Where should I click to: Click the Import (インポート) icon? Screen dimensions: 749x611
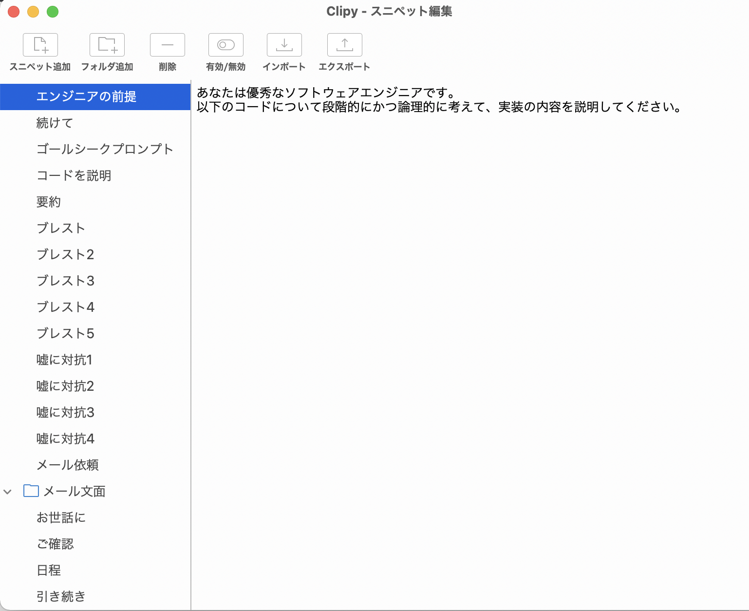(x=284, y=45)
